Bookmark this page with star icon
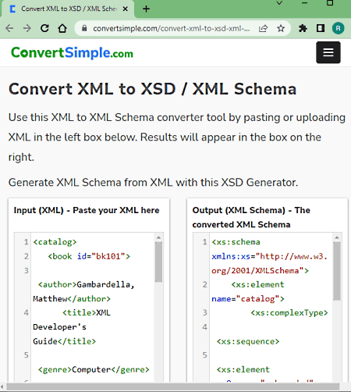This screenshot has width=351, height=392. click(x=281, y=28)
